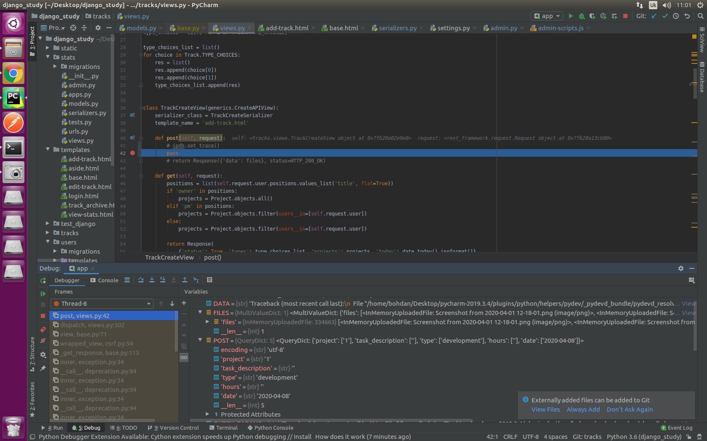Open Terminal from the Ubuntu dock
Screen dimensions: 707x441
(13, 148)
